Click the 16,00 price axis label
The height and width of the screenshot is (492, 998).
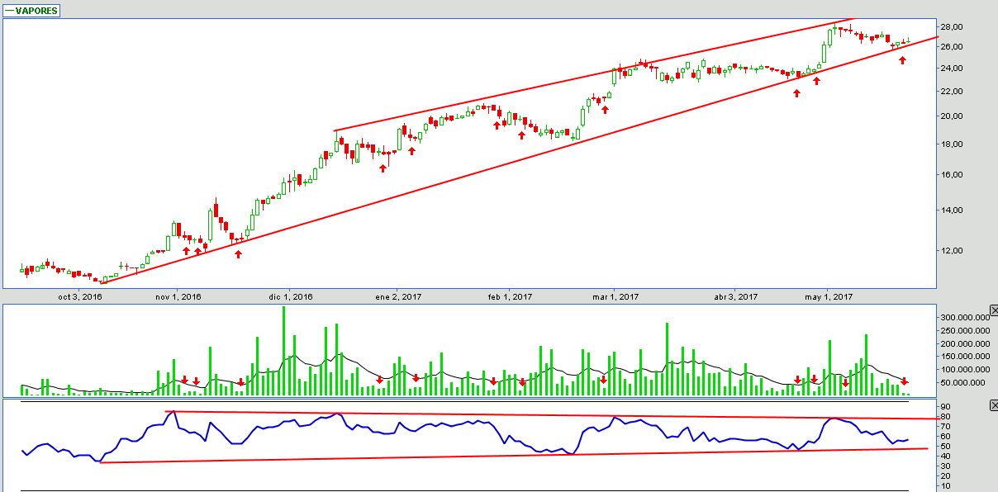[953, 175]
